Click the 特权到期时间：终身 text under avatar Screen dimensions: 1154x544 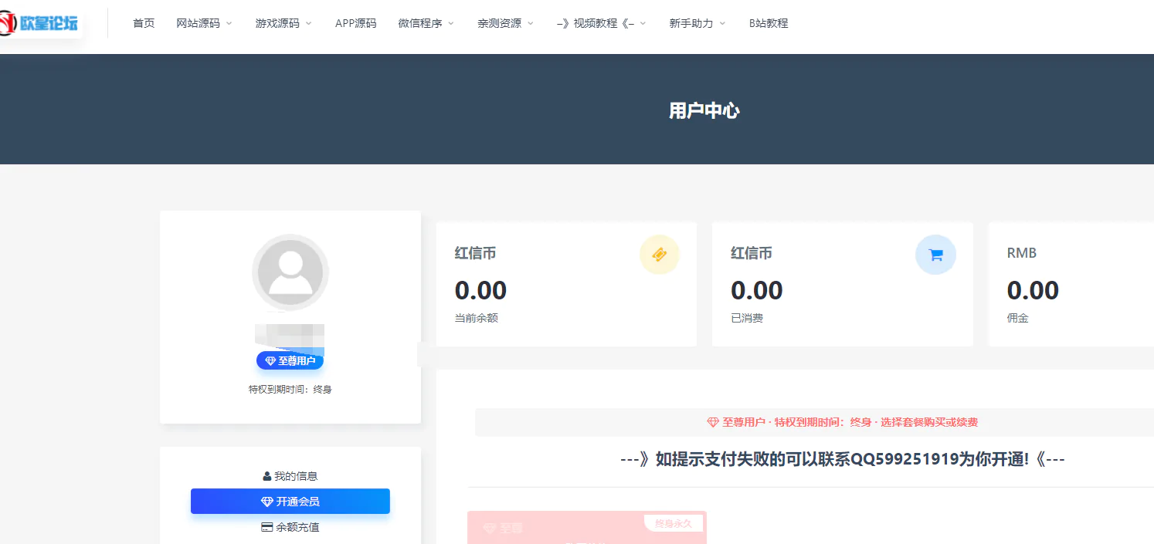point(290,390)
